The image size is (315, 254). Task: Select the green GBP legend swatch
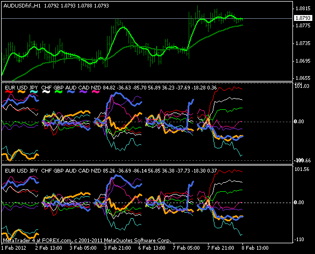(59, 92)
